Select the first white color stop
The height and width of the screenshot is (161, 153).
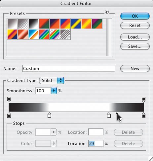49,115
